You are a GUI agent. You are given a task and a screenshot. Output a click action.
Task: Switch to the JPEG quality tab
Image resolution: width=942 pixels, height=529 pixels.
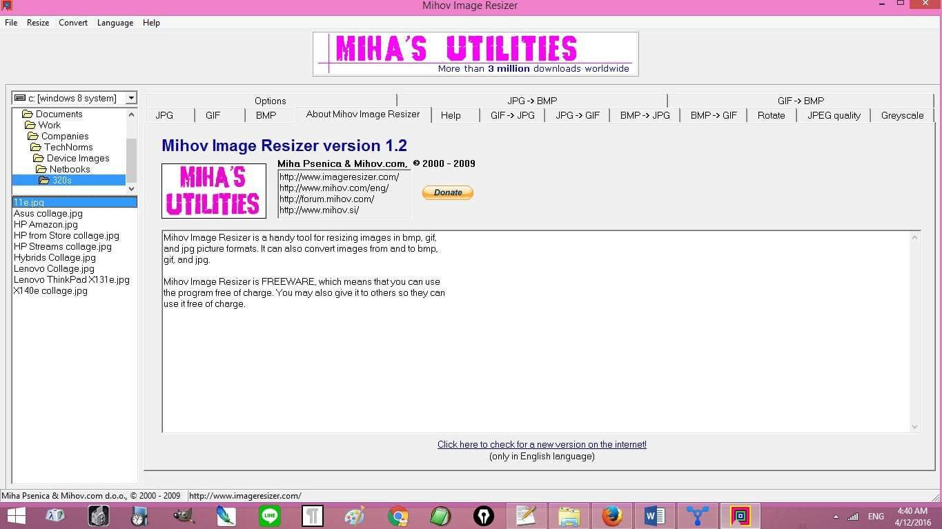834,115
